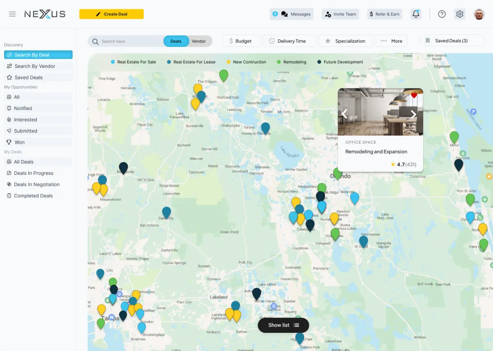This screenshot has width=493, height=351.
Task: Click the green pin near Port St John
Action: tap(470, 200)
